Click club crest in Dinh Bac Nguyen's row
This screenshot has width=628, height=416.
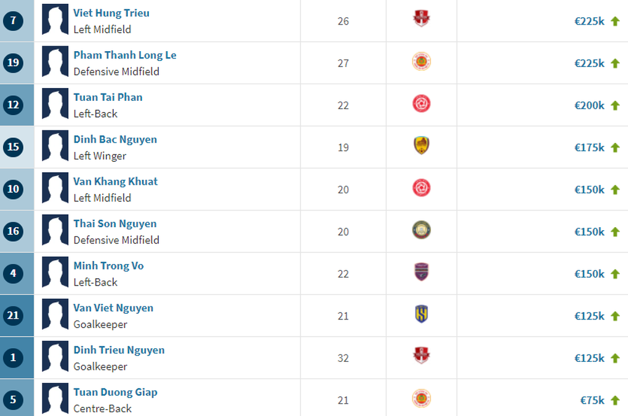(x=421, y=146)
